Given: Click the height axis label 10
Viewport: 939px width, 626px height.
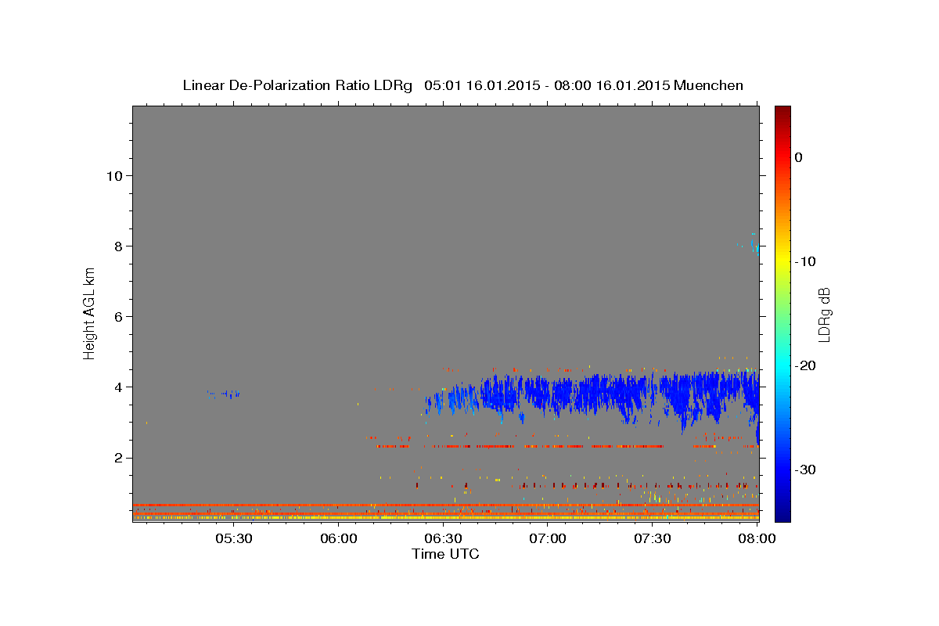Looking at the screenshot, I should [113, 175].
